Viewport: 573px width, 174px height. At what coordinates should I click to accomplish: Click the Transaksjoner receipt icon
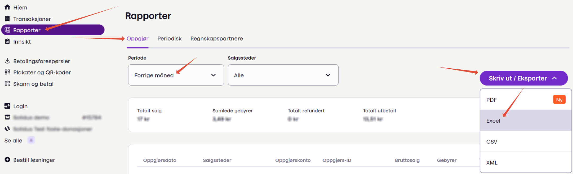[x=7, y=19]
